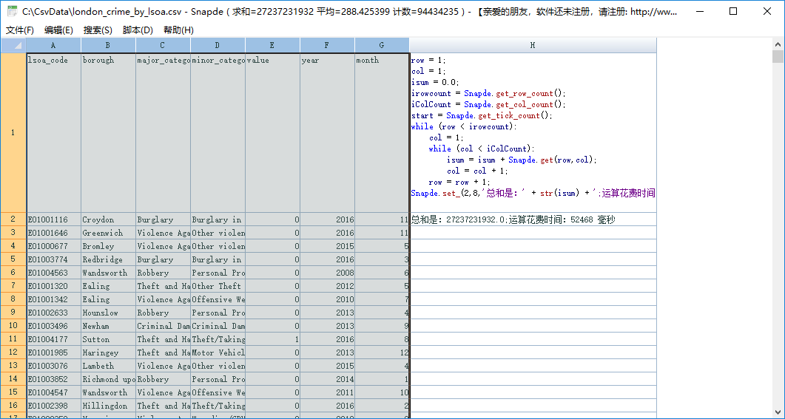Select column A header

click(53, 45)
